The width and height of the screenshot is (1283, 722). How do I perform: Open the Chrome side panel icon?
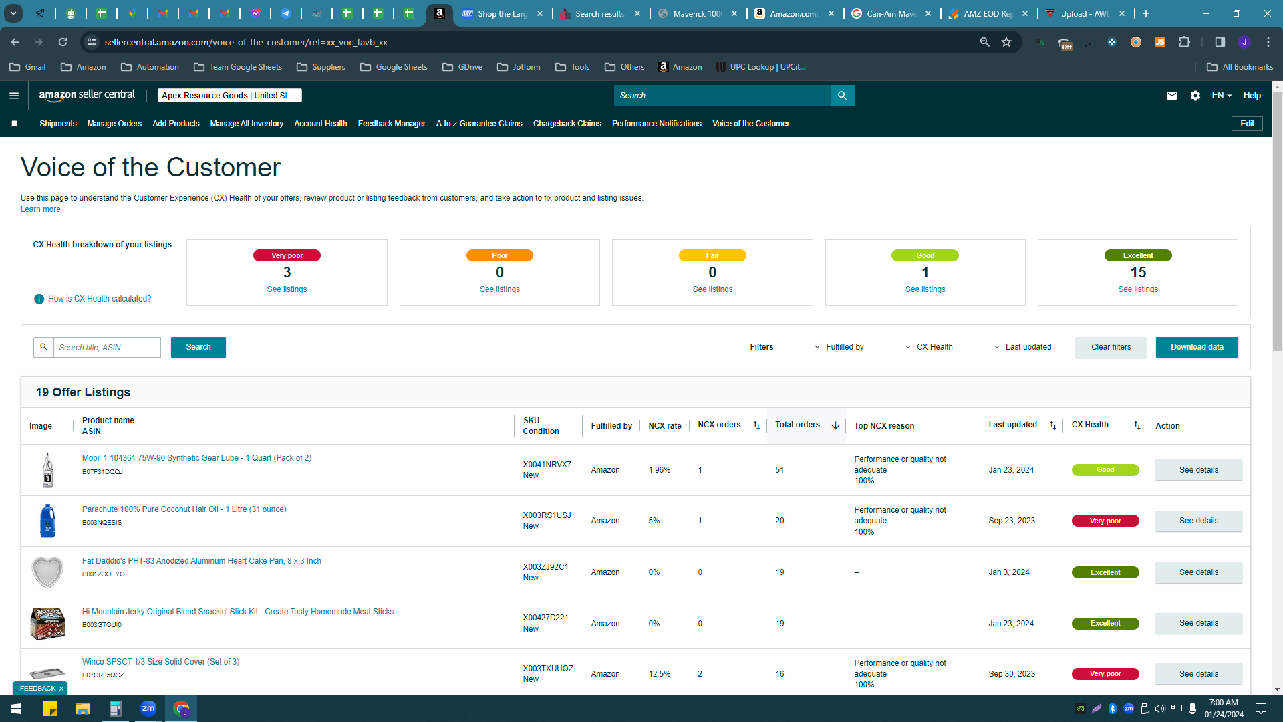[x=1220, y=42]
